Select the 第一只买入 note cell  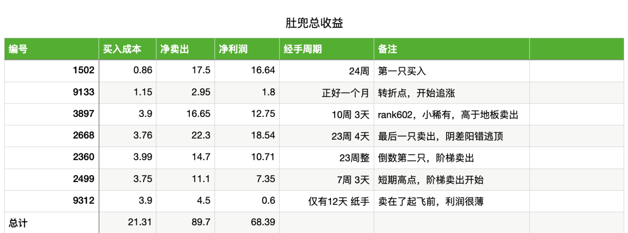(402, 71)
